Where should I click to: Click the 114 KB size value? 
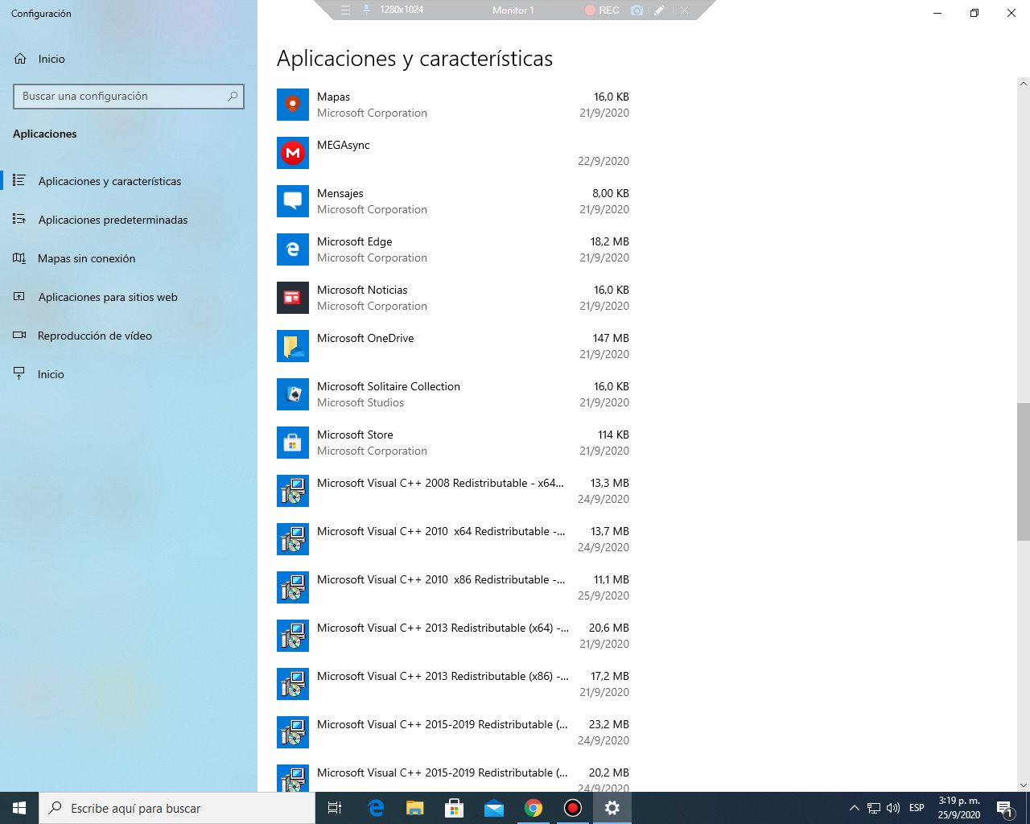[613, 435]
